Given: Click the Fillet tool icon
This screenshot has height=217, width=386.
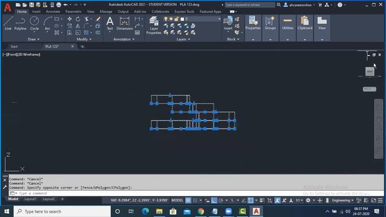Looking at the screenshot, I should click(x=86, y=26).
